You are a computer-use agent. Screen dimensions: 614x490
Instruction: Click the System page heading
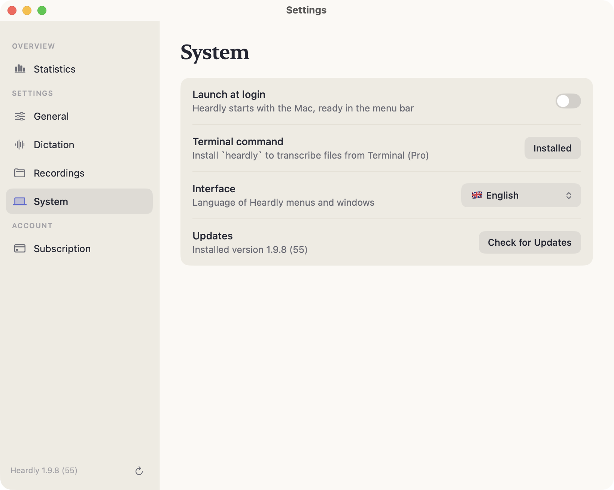[215, 52]
